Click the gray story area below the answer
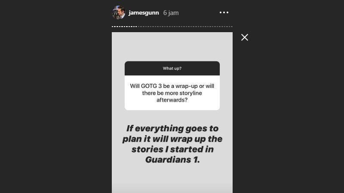This screenshot has width=344, height=193. pos(172,179)
